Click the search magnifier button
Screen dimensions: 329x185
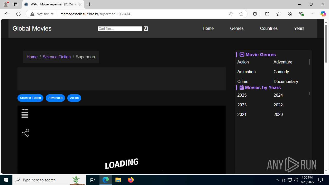click(x=146, y=29)
